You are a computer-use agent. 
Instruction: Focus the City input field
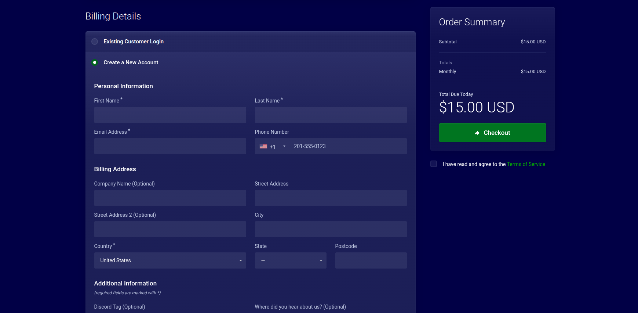[x=331, y=229]
